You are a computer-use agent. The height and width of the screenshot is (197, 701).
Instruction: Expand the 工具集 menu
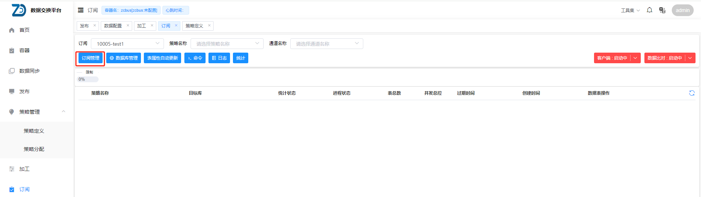630,10
